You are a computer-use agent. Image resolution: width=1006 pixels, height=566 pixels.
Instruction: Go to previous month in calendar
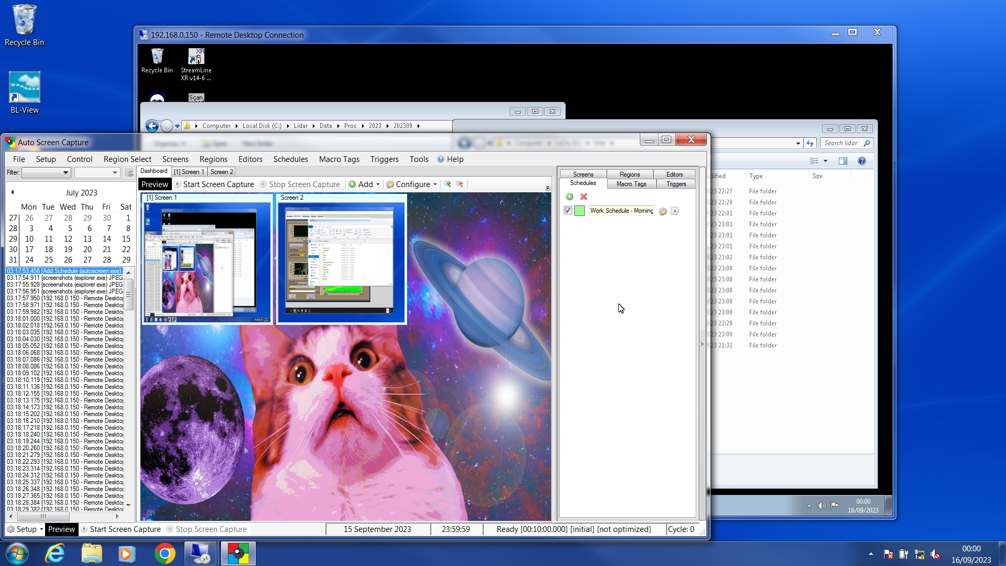tap(13, 192)
